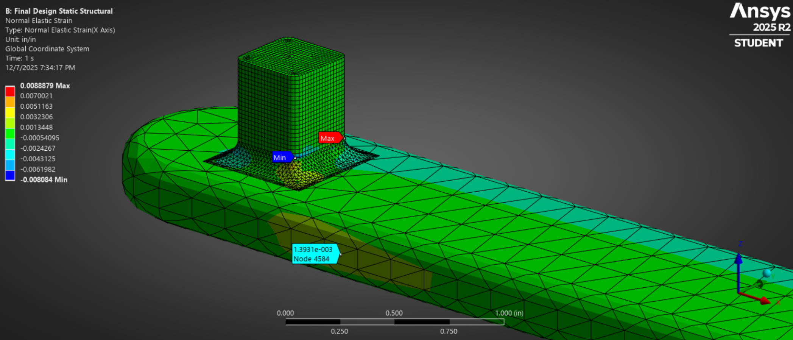Click legend value -0.00054095
This screenshot has height=340, width=793.
click(x=40, y=138)
